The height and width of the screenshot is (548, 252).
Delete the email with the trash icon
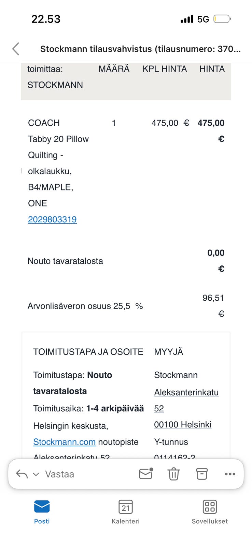coord(173,474)
